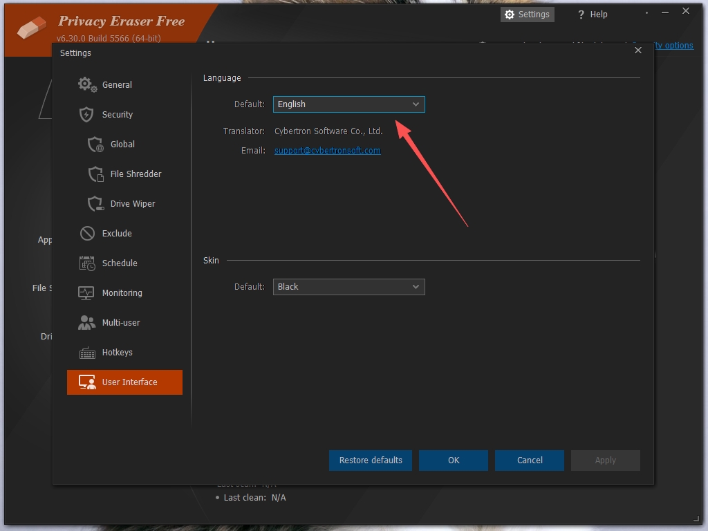
Task: Open General settings gear icon
Action: point(87,84)
